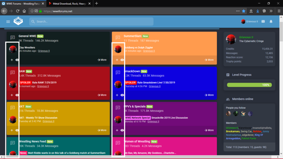Toggle watch eye icon in NXT card
Viewport: 283px width, 159px height.
(17, 130)
